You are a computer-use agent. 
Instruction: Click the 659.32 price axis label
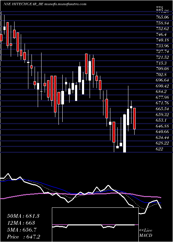pyautogui.click(x=163, y=114)
